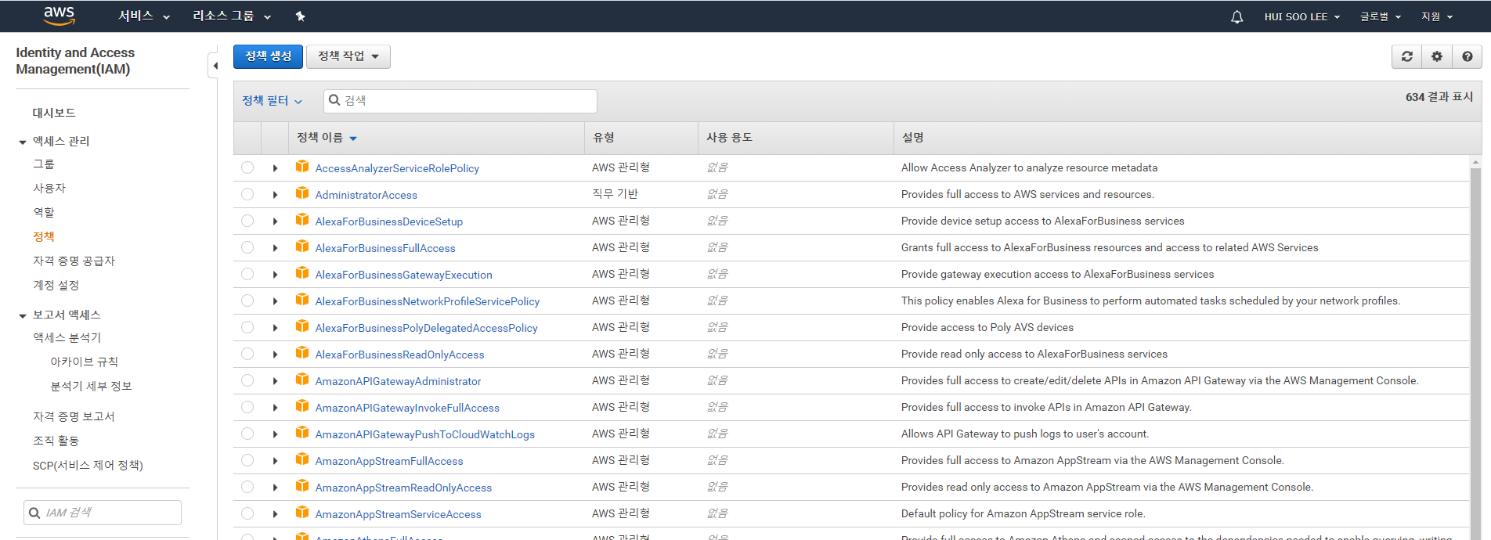
Task: Select the AlexaForBusinessPolyDelegatedAccessPolicy radio button
Action: pos(247,327)
